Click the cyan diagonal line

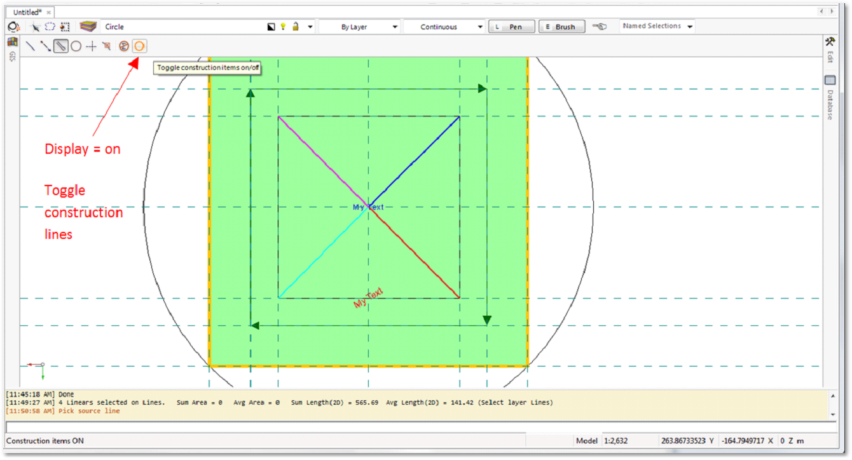click(x=323, y=253)
